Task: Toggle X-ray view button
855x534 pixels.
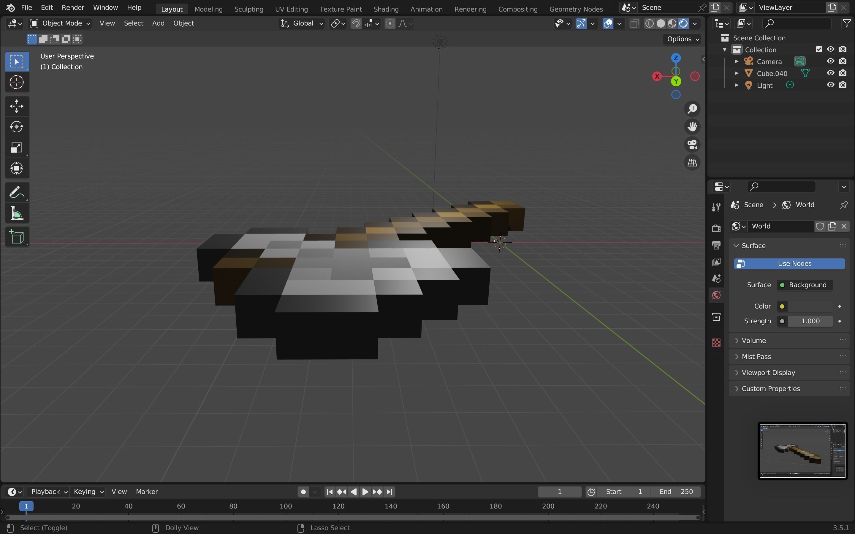Action: pyautogui.click(x=634, y=23)
